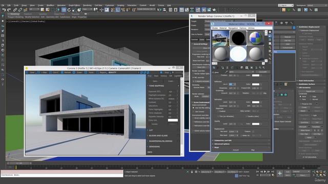Click Save... button in Post tab

coord(156,81)
